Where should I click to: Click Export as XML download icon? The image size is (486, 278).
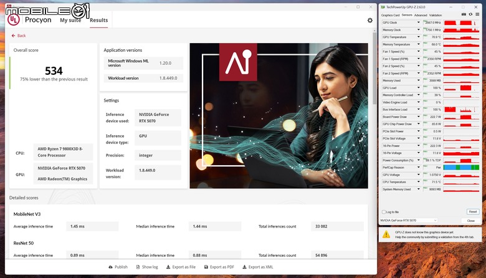pyautogui.click(x=244, y=267)
